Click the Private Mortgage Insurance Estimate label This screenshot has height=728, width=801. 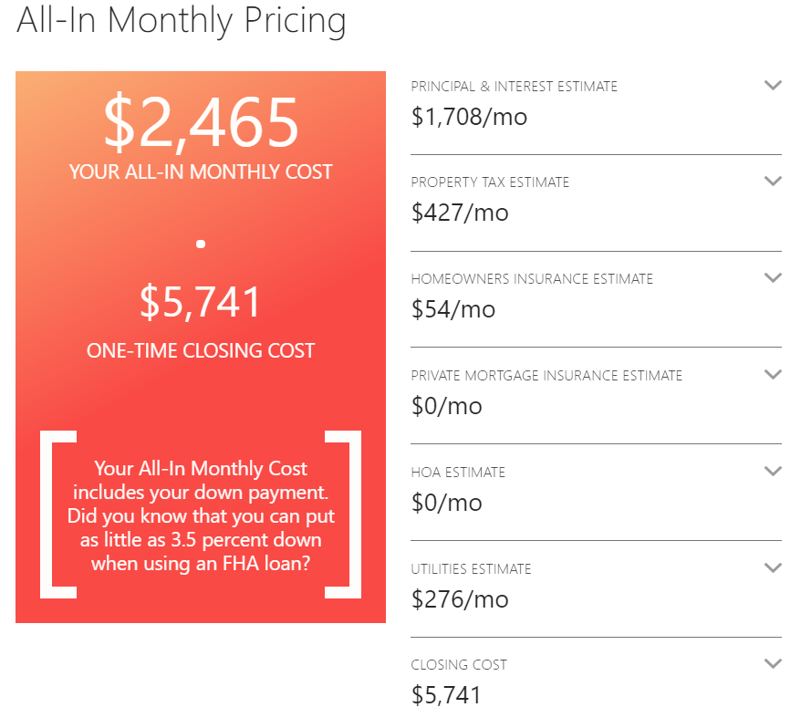pyautogui.click(x=546, y=376)
